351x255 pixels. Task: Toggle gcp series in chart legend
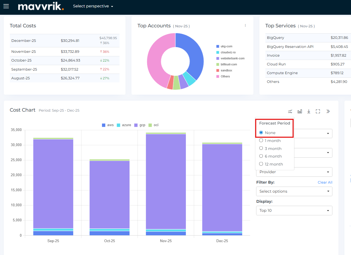(x=140, y=125)
